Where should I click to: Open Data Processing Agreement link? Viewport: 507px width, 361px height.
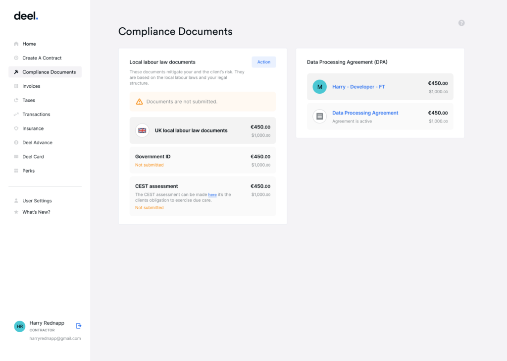click(x=365, y=113)
